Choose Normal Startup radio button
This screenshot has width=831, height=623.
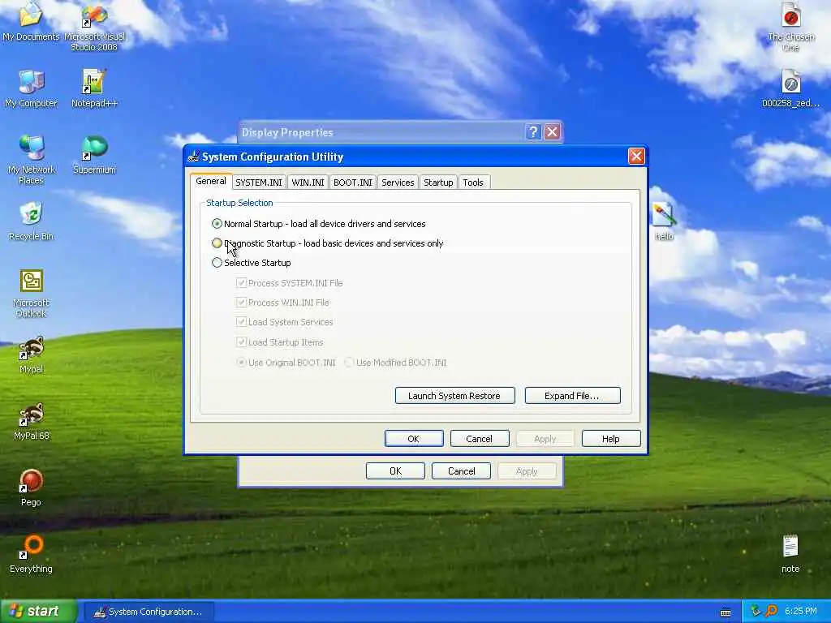(217, 224)
